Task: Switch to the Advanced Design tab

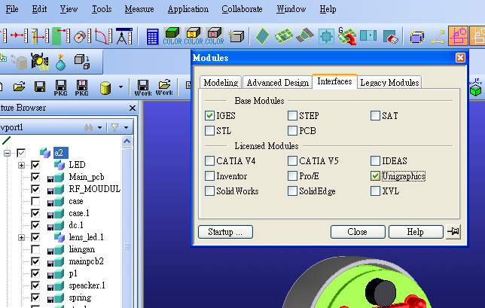Action: point(277,83)
